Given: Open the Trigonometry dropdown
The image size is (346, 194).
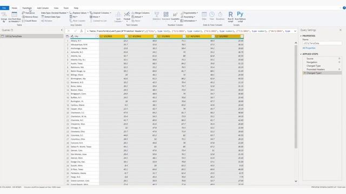Looking at the screenshot, I should click(x=189, y=13).
